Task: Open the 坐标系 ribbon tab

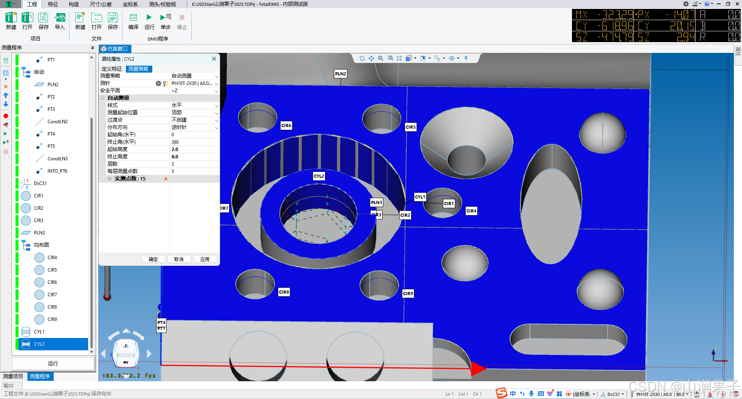Action: (x=130, y=4)
